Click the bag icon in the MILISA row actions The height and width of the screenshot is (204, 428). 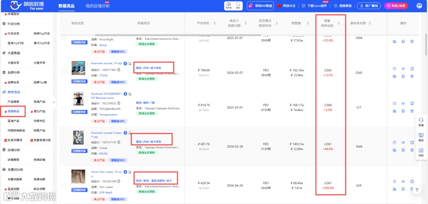click(x=394, y=143)
